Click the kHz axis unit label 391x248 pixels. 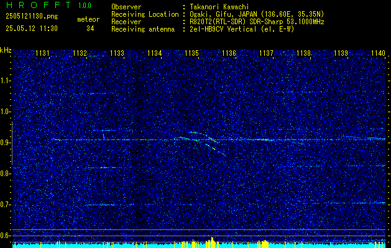(6, 50)
